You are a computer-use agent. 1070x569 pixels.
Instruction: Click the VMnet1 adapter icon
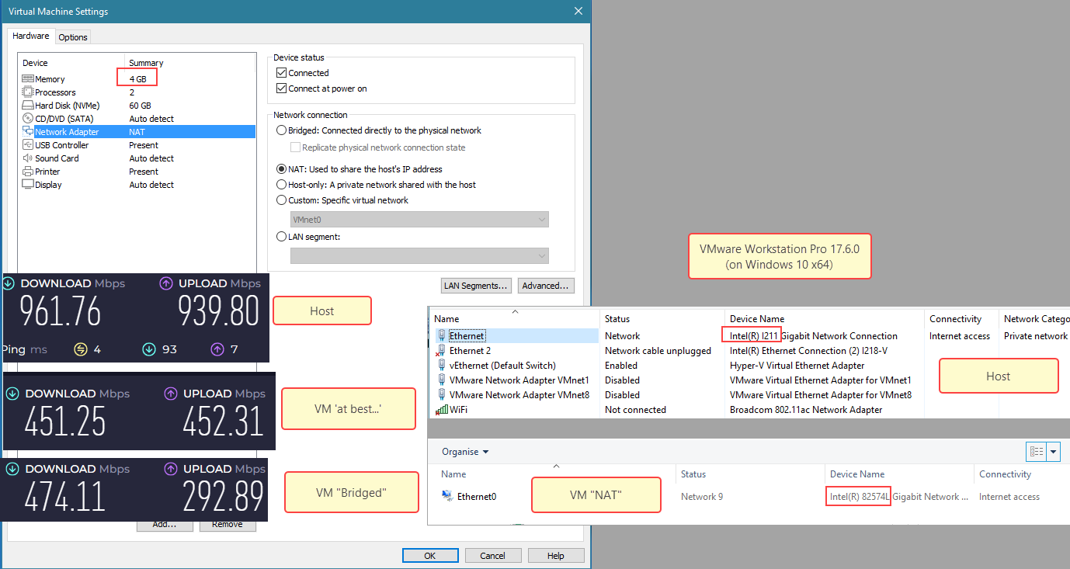point(441,380)
